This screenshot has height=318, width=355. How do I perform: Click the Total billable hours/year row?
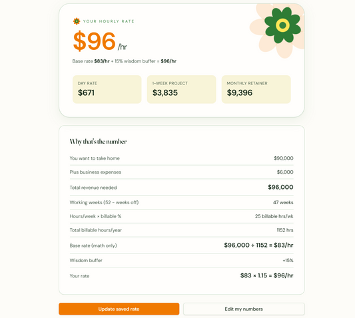pos(181,230)
